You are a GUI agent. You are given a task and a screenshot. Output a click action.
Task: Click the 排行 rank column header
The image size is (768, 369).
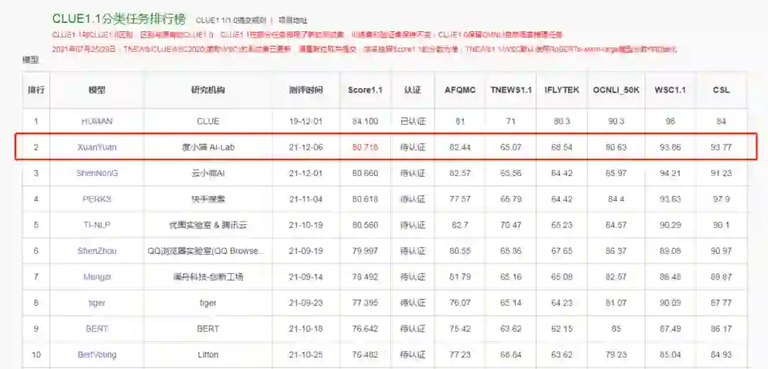[x=36, y=90]
